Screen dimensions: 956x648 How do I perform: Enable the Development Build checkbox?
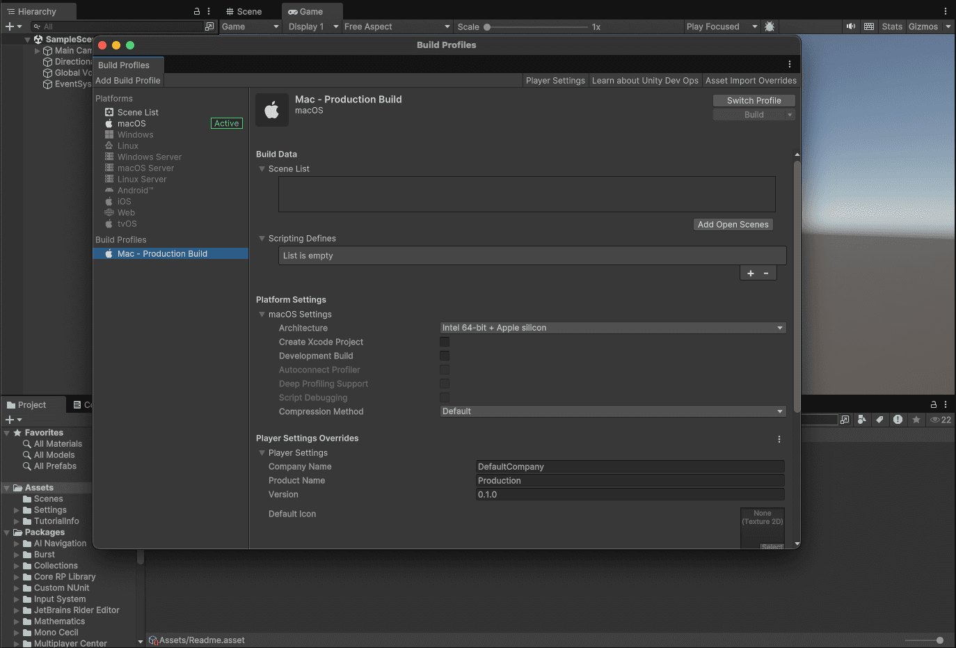[x=445, y=356]
